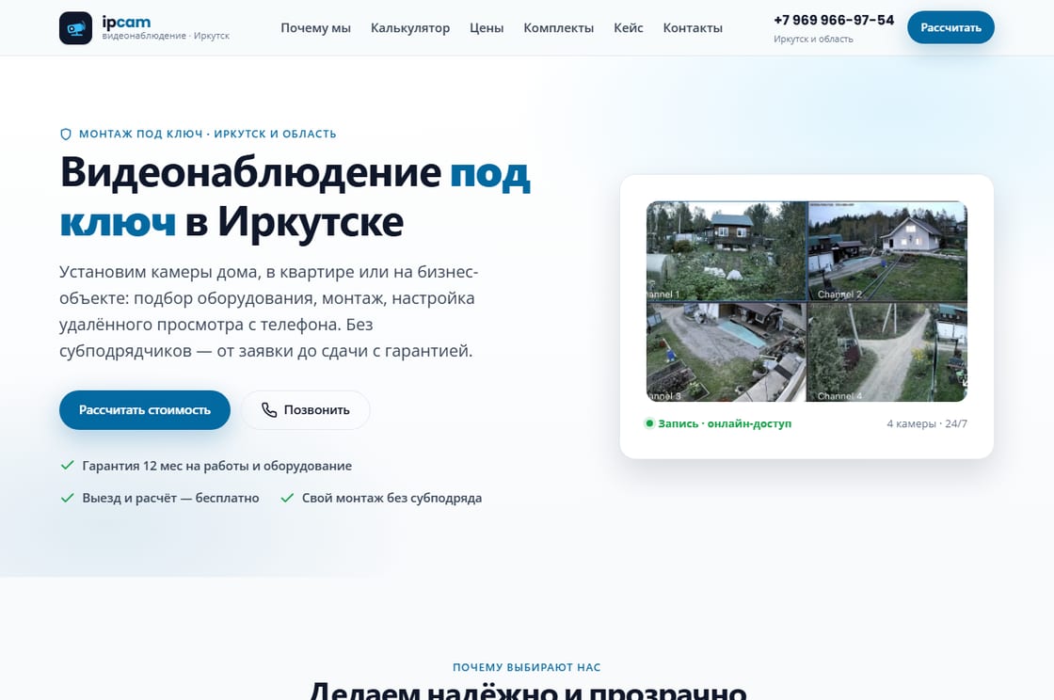
Task: Click the ipcam camera logo icon
Action: pyautogui.click(x=75, y=28)
